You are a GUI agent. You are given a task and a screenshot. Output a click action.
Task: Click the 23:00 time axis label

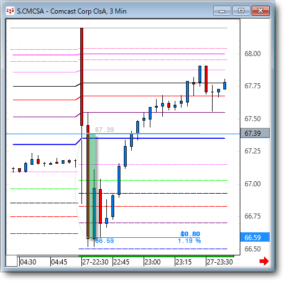tap(152, 262)
